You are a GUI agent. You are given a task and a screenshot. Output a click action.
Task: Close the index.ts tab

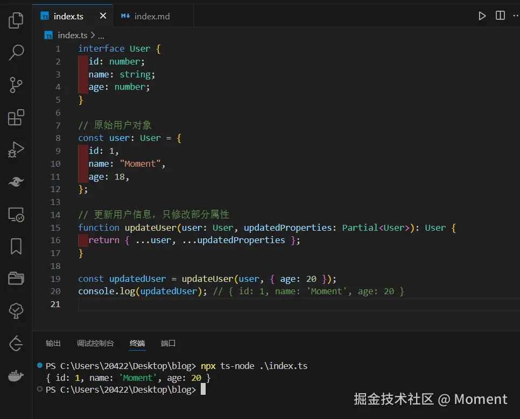pos(103,16)
